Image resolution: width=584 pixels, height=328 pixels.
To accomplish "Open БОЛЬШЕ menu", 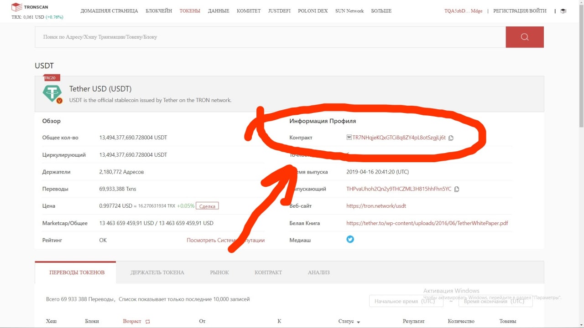I will 381,11.
